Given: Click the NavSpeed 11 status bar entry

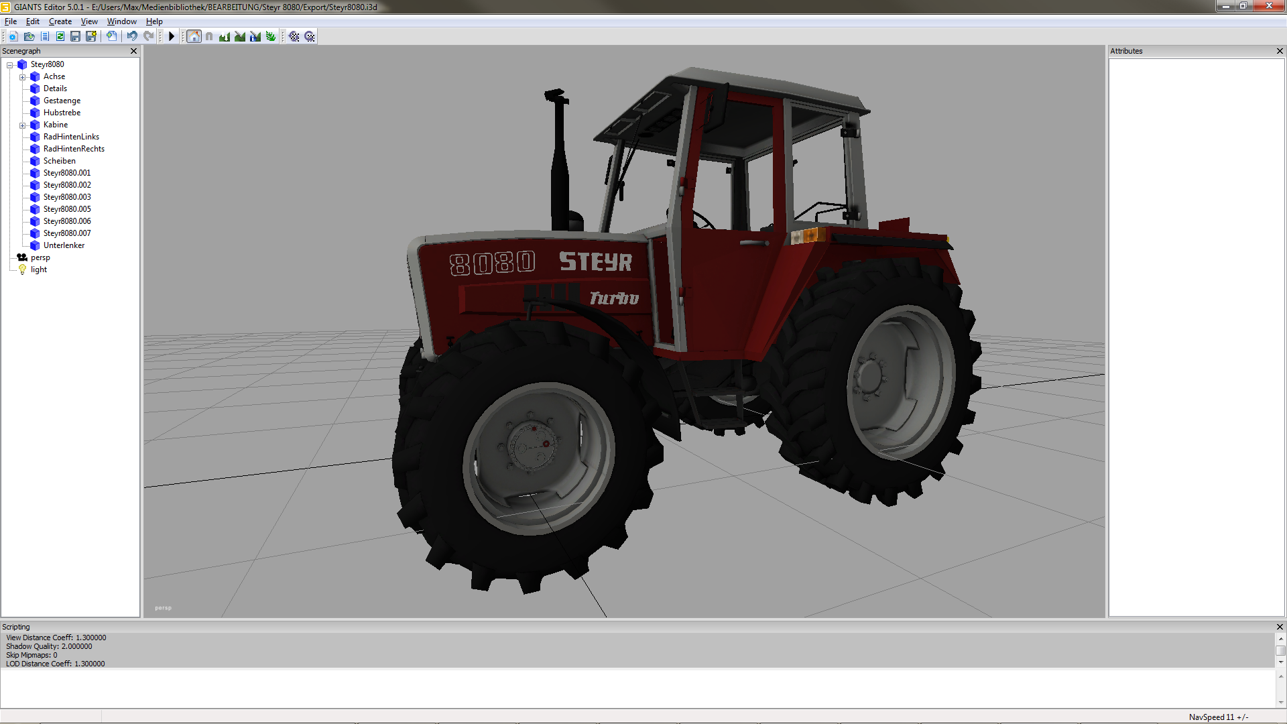Looking at the screenshot, I should (x=1218, y=717).
